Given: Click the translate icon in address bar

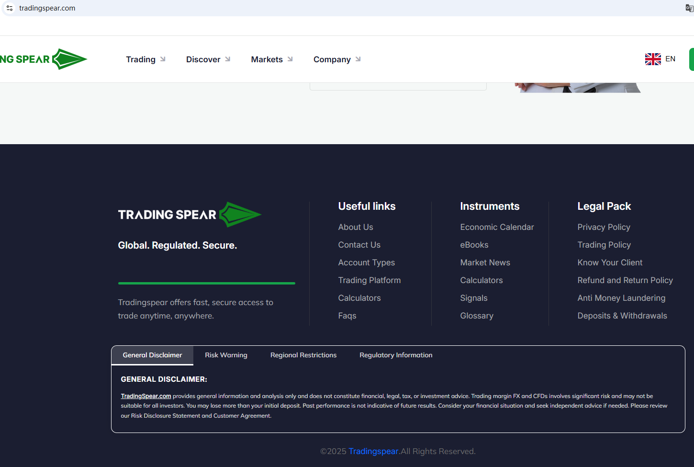Looking at the screenshot, I should coord(689,8).
